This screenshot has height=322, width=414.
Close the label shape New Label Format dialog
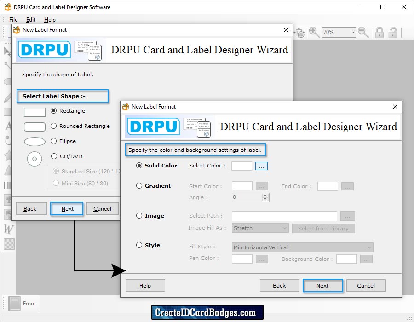286,30
